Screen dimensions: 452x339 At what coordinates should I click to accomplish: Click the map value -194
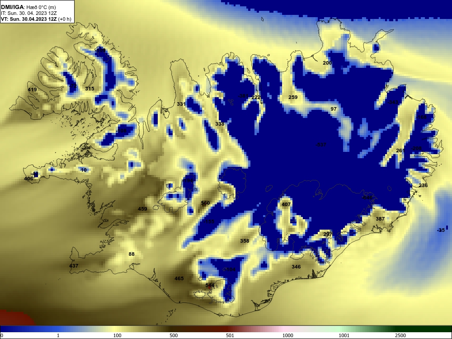point(188,180)
